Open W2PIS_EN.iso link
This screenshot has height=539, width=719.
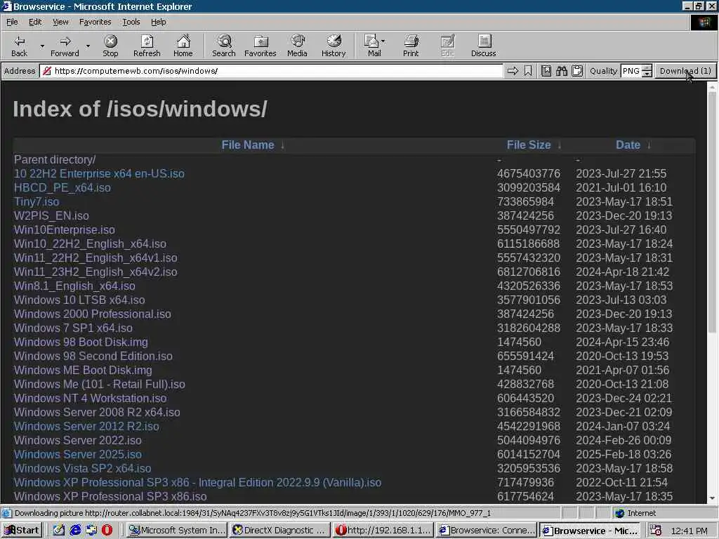(51, 216)
